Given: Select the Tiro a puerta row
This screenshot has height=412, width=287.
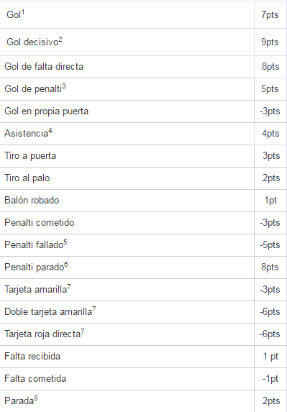Looking at the screenshot, I should [143, 156].
